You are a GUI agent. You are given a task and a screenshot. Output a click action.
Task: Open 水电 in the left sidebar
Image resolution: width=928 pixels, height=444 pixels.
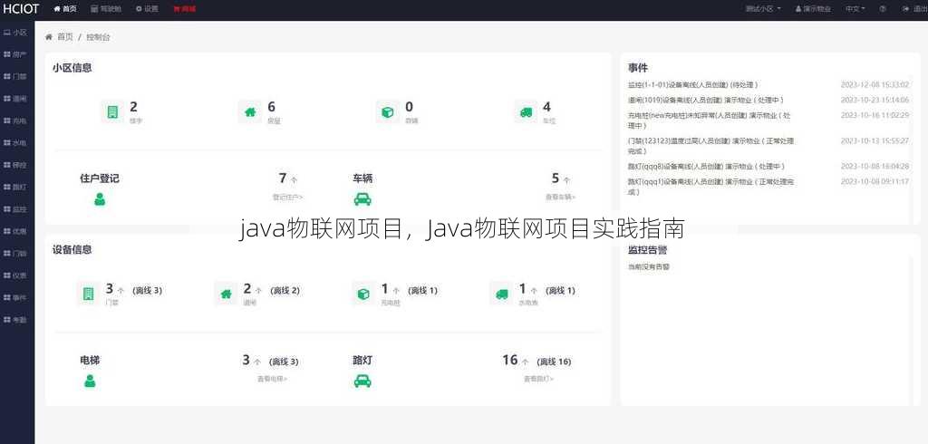coord(16,142)
